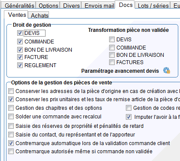
Task: Enable Gestion des chapitres et des options
Action: (x=11, y=108)
